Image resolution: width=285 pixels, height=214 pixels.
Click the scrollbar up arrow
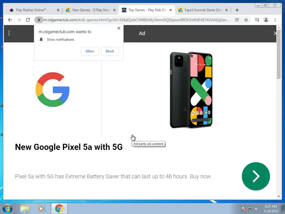pyautogui.click(x=279, y=28)
